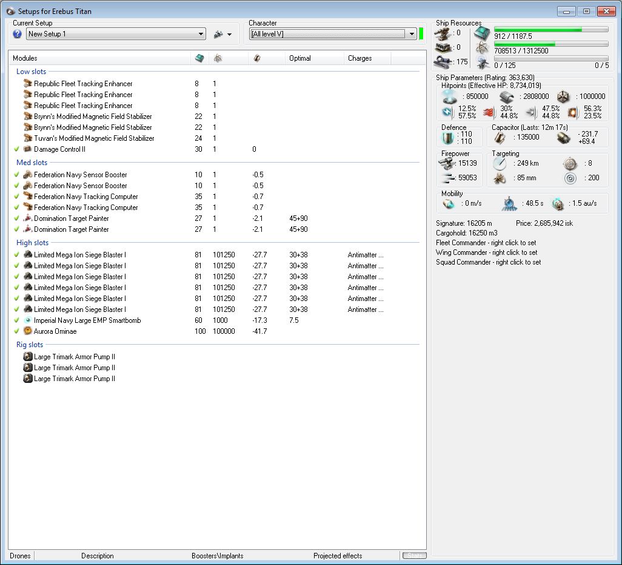Open the ship setup actions icon menu
Screen dimensions: 622x565
[222, 34]
